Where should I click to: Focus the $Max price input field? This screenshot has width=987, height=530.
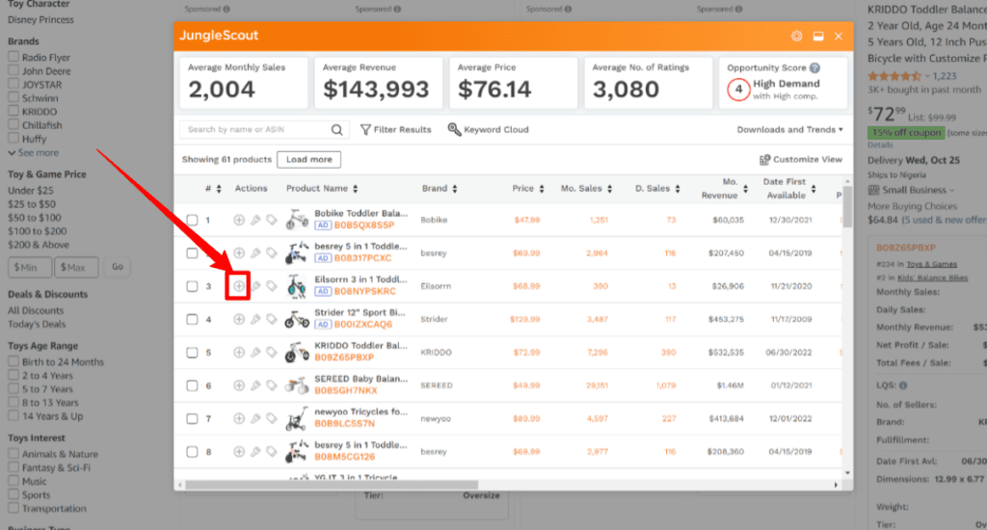pos(76,267)
